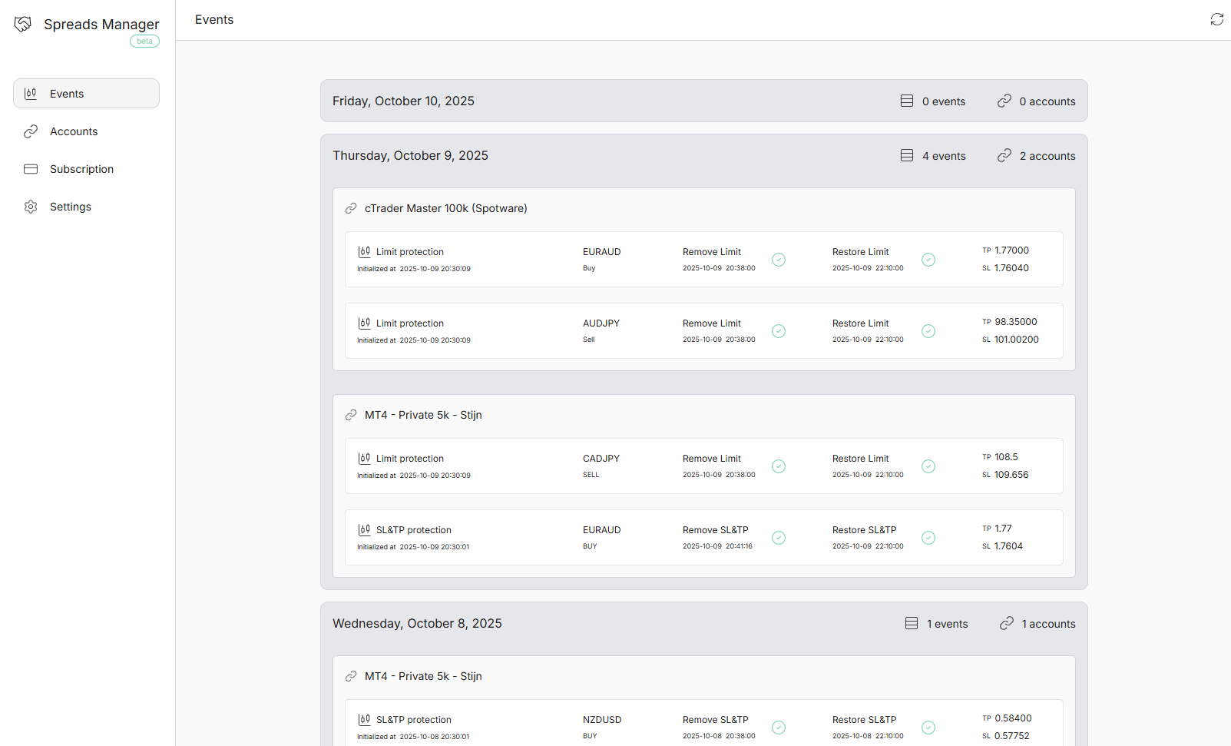The width and height of the screenshot is (1231, 746).
Task: Expand the Friday, October 10, 2025 section
Action: coord(403,101)
